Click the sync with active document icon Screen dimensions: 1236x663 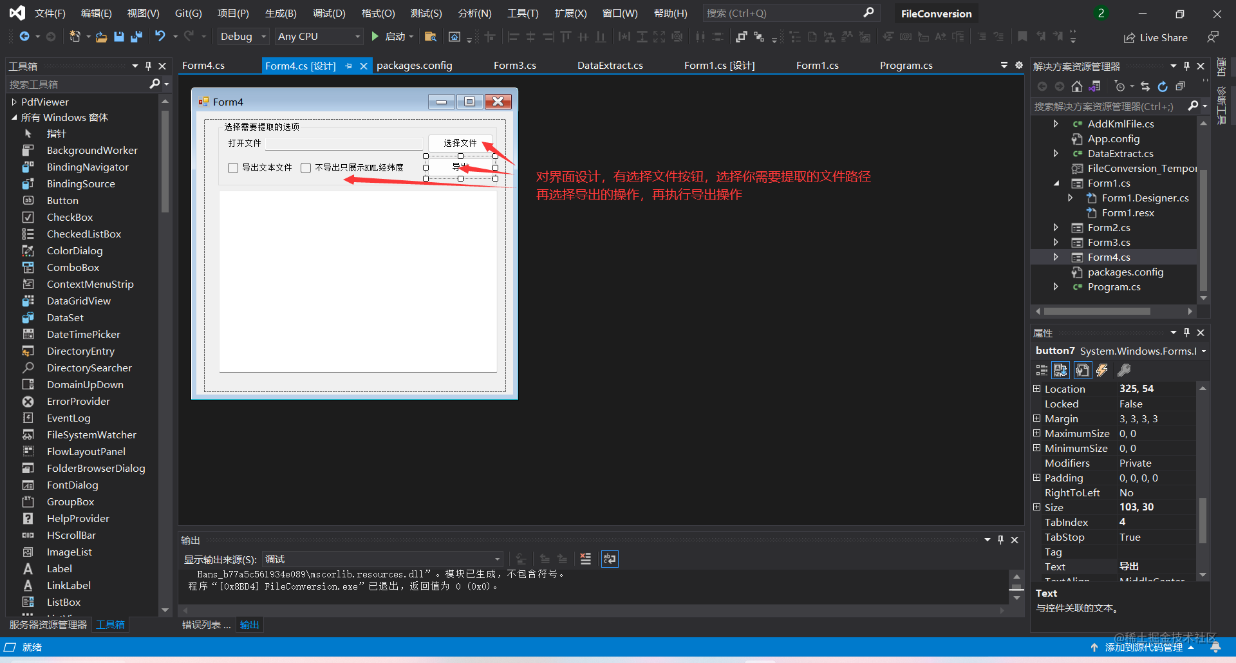point(1145,86)
